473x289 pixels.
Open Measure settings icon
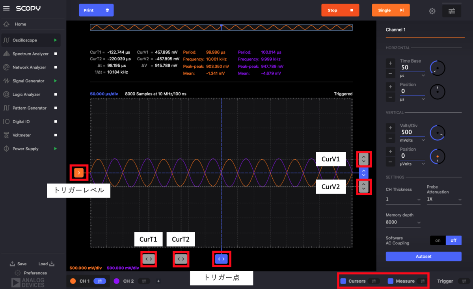(x=423, y=281)
